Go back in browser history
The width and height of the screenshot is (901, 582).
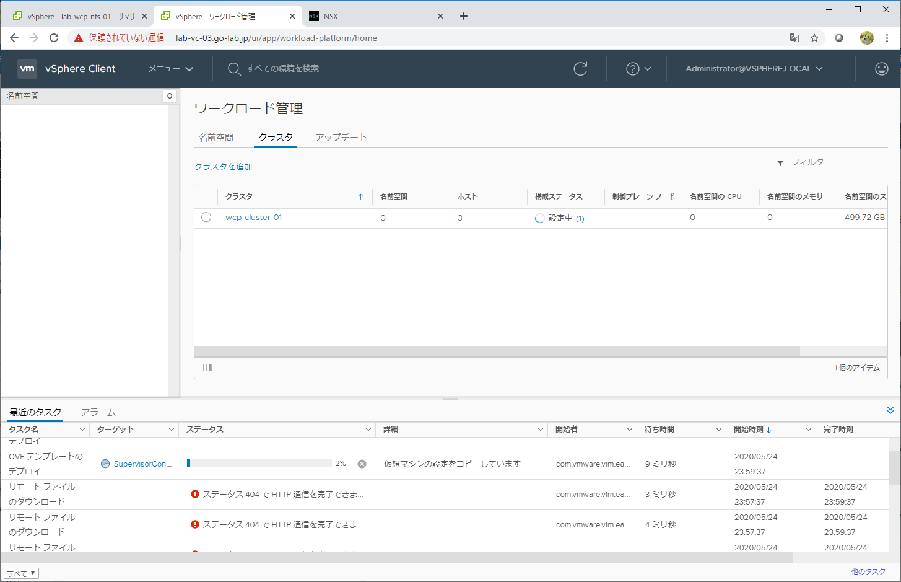click(14, 38)
